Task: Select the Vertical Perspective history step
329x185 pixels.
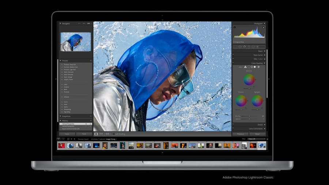Action: [69, 124]
